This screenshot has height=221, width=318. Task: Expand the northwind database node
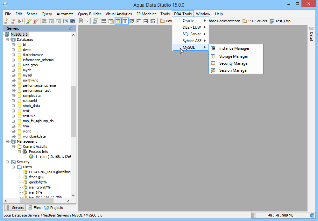(13, 80)
